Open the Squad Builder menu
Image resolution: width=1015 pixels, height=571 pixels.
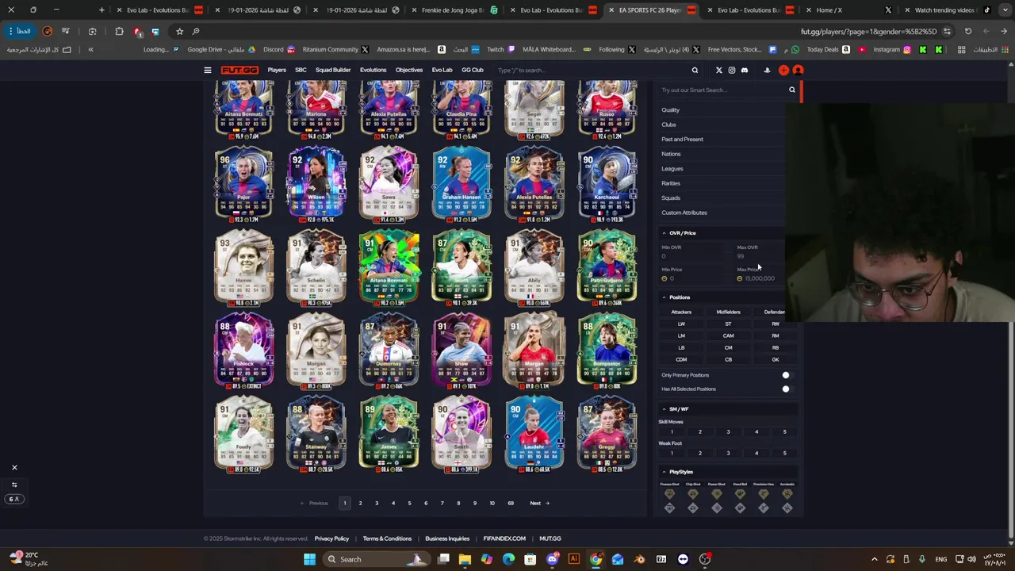pyautogui.click(x=333, y=70)
